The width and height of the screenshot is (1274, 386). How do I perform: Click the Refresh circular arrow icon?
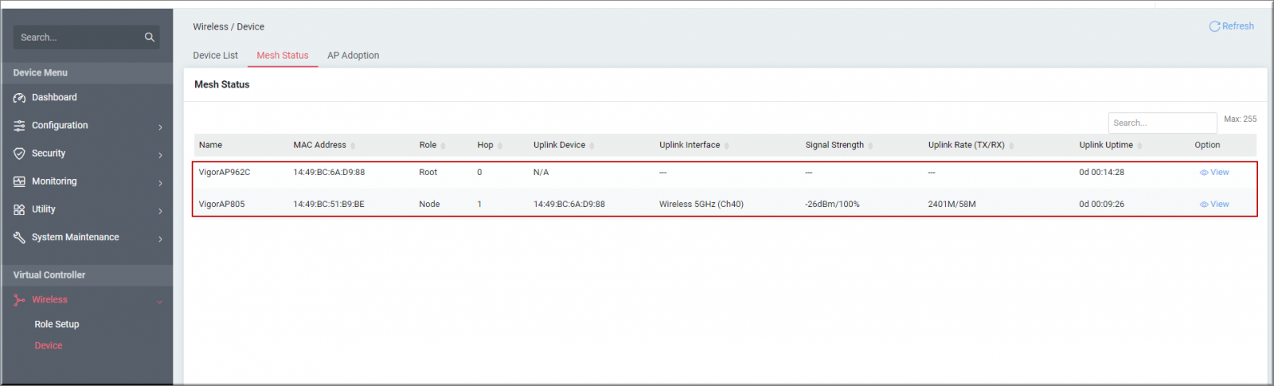(1214, 26)
